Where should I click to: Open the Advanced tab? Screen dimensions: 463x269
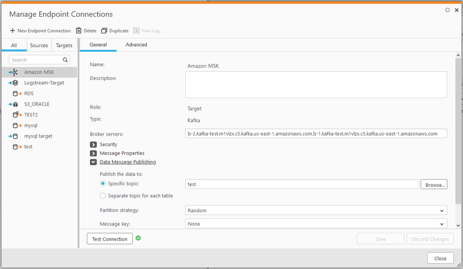(136, 45)
